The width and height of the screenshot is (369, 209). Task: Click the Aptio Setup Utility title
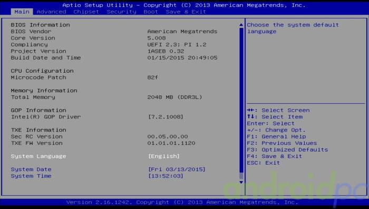(x=184, y=5)
